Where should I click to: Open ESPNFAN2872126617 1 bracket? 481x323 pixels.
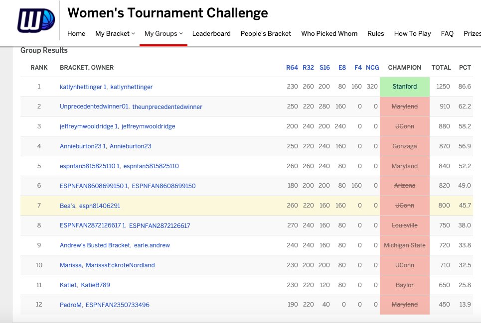(93, 225)
